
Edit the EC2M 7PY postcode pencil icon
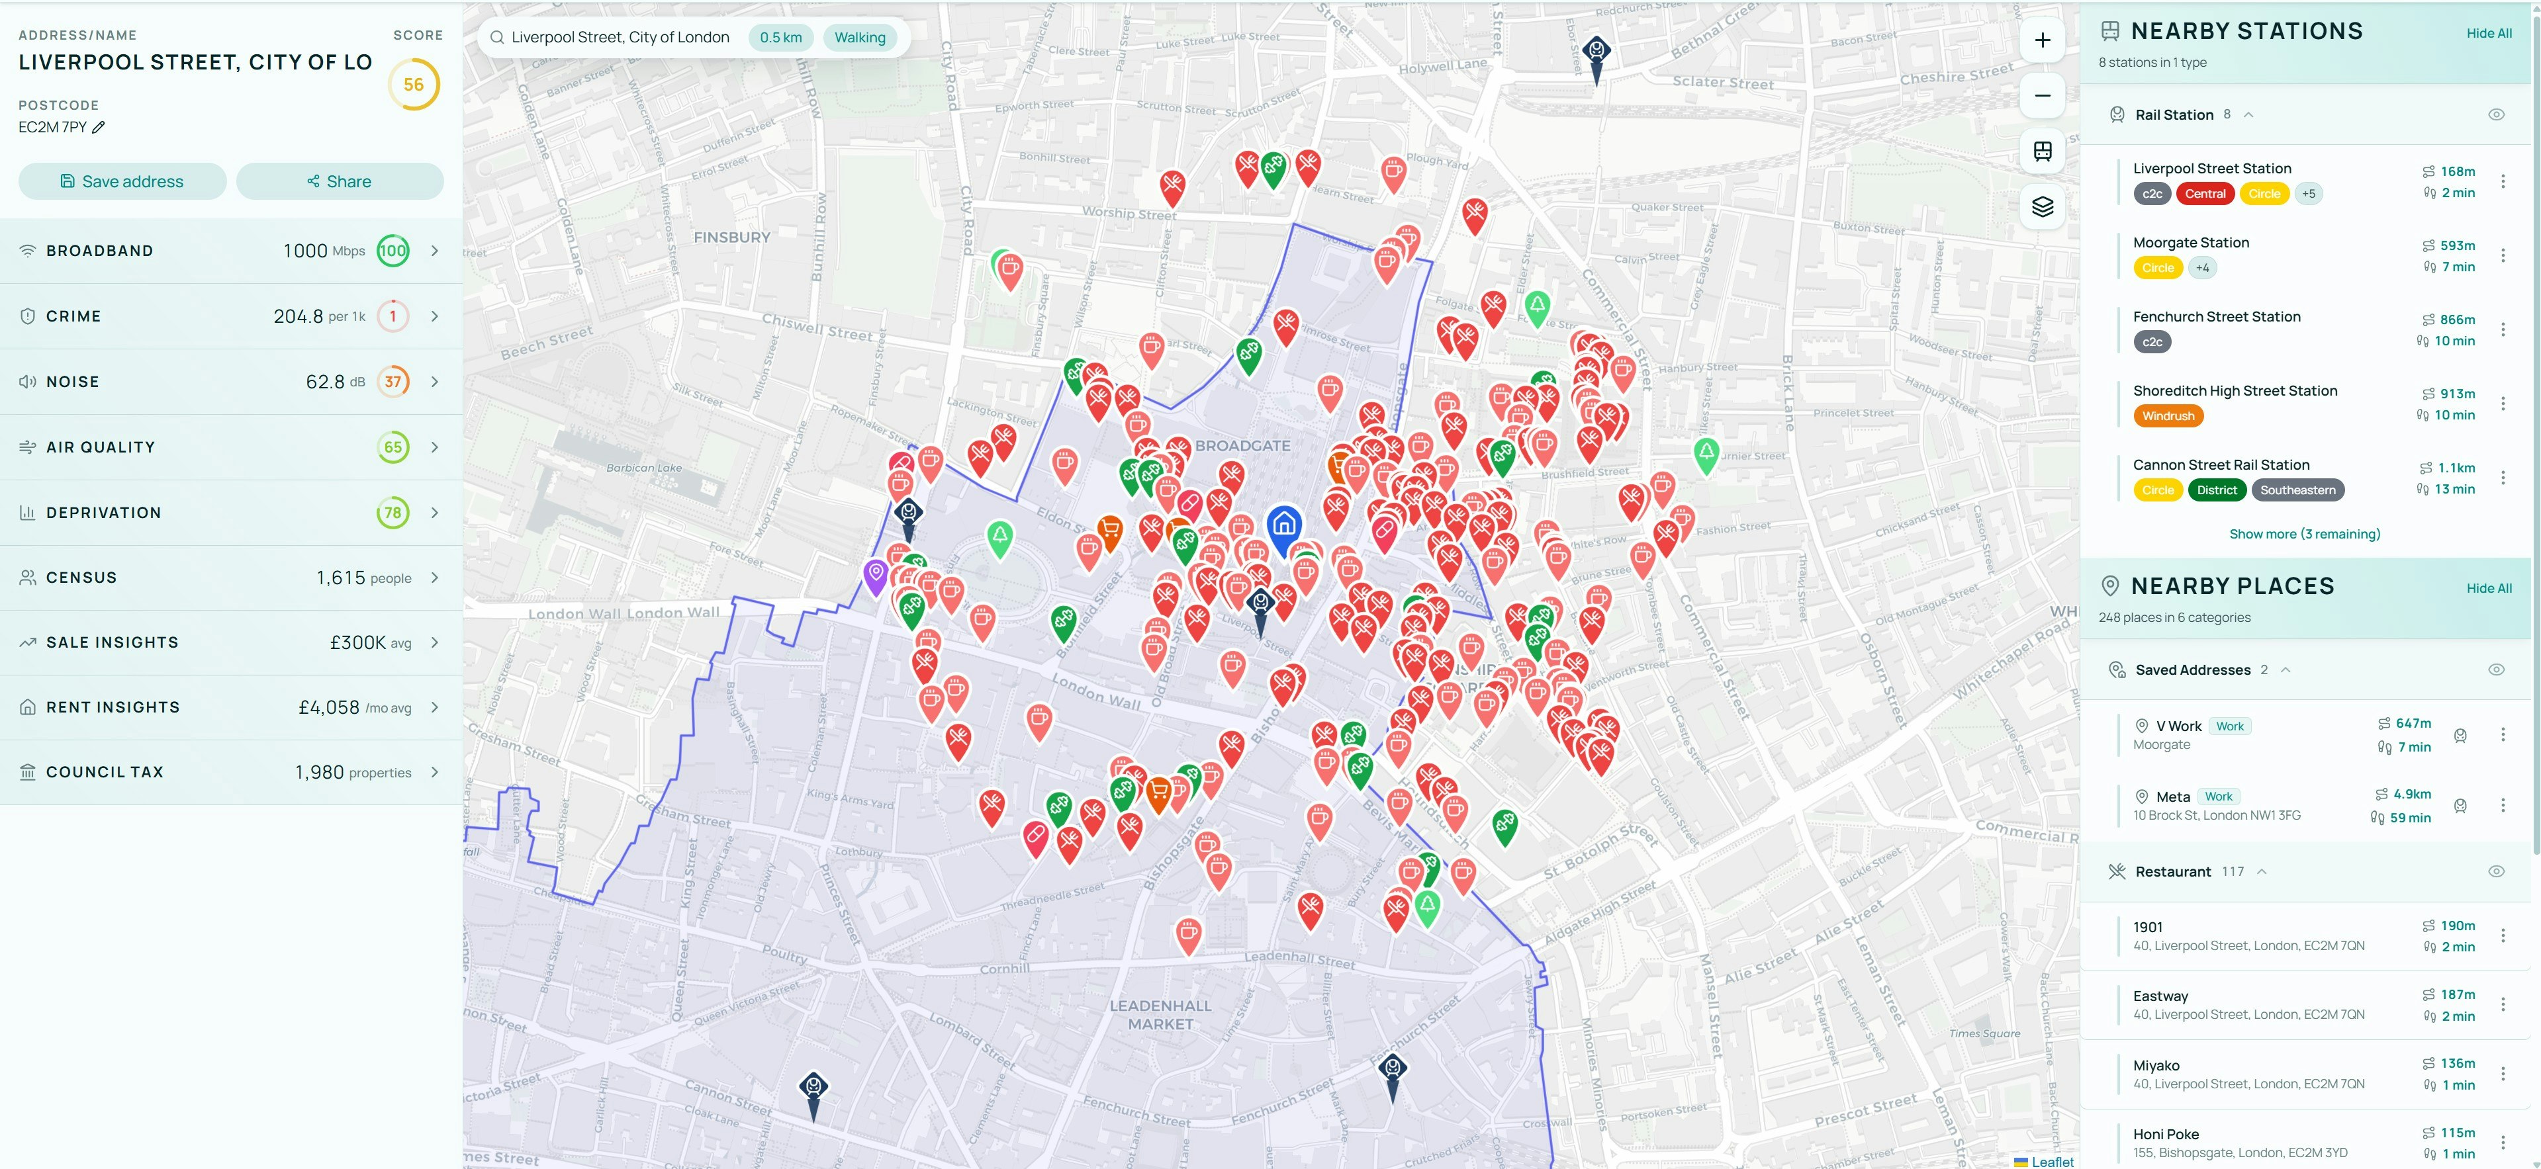coord(99,127)
